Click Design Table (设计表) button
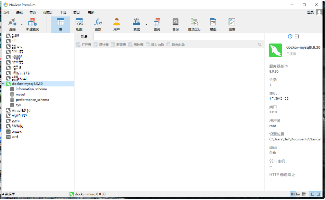 coord(101,45)
